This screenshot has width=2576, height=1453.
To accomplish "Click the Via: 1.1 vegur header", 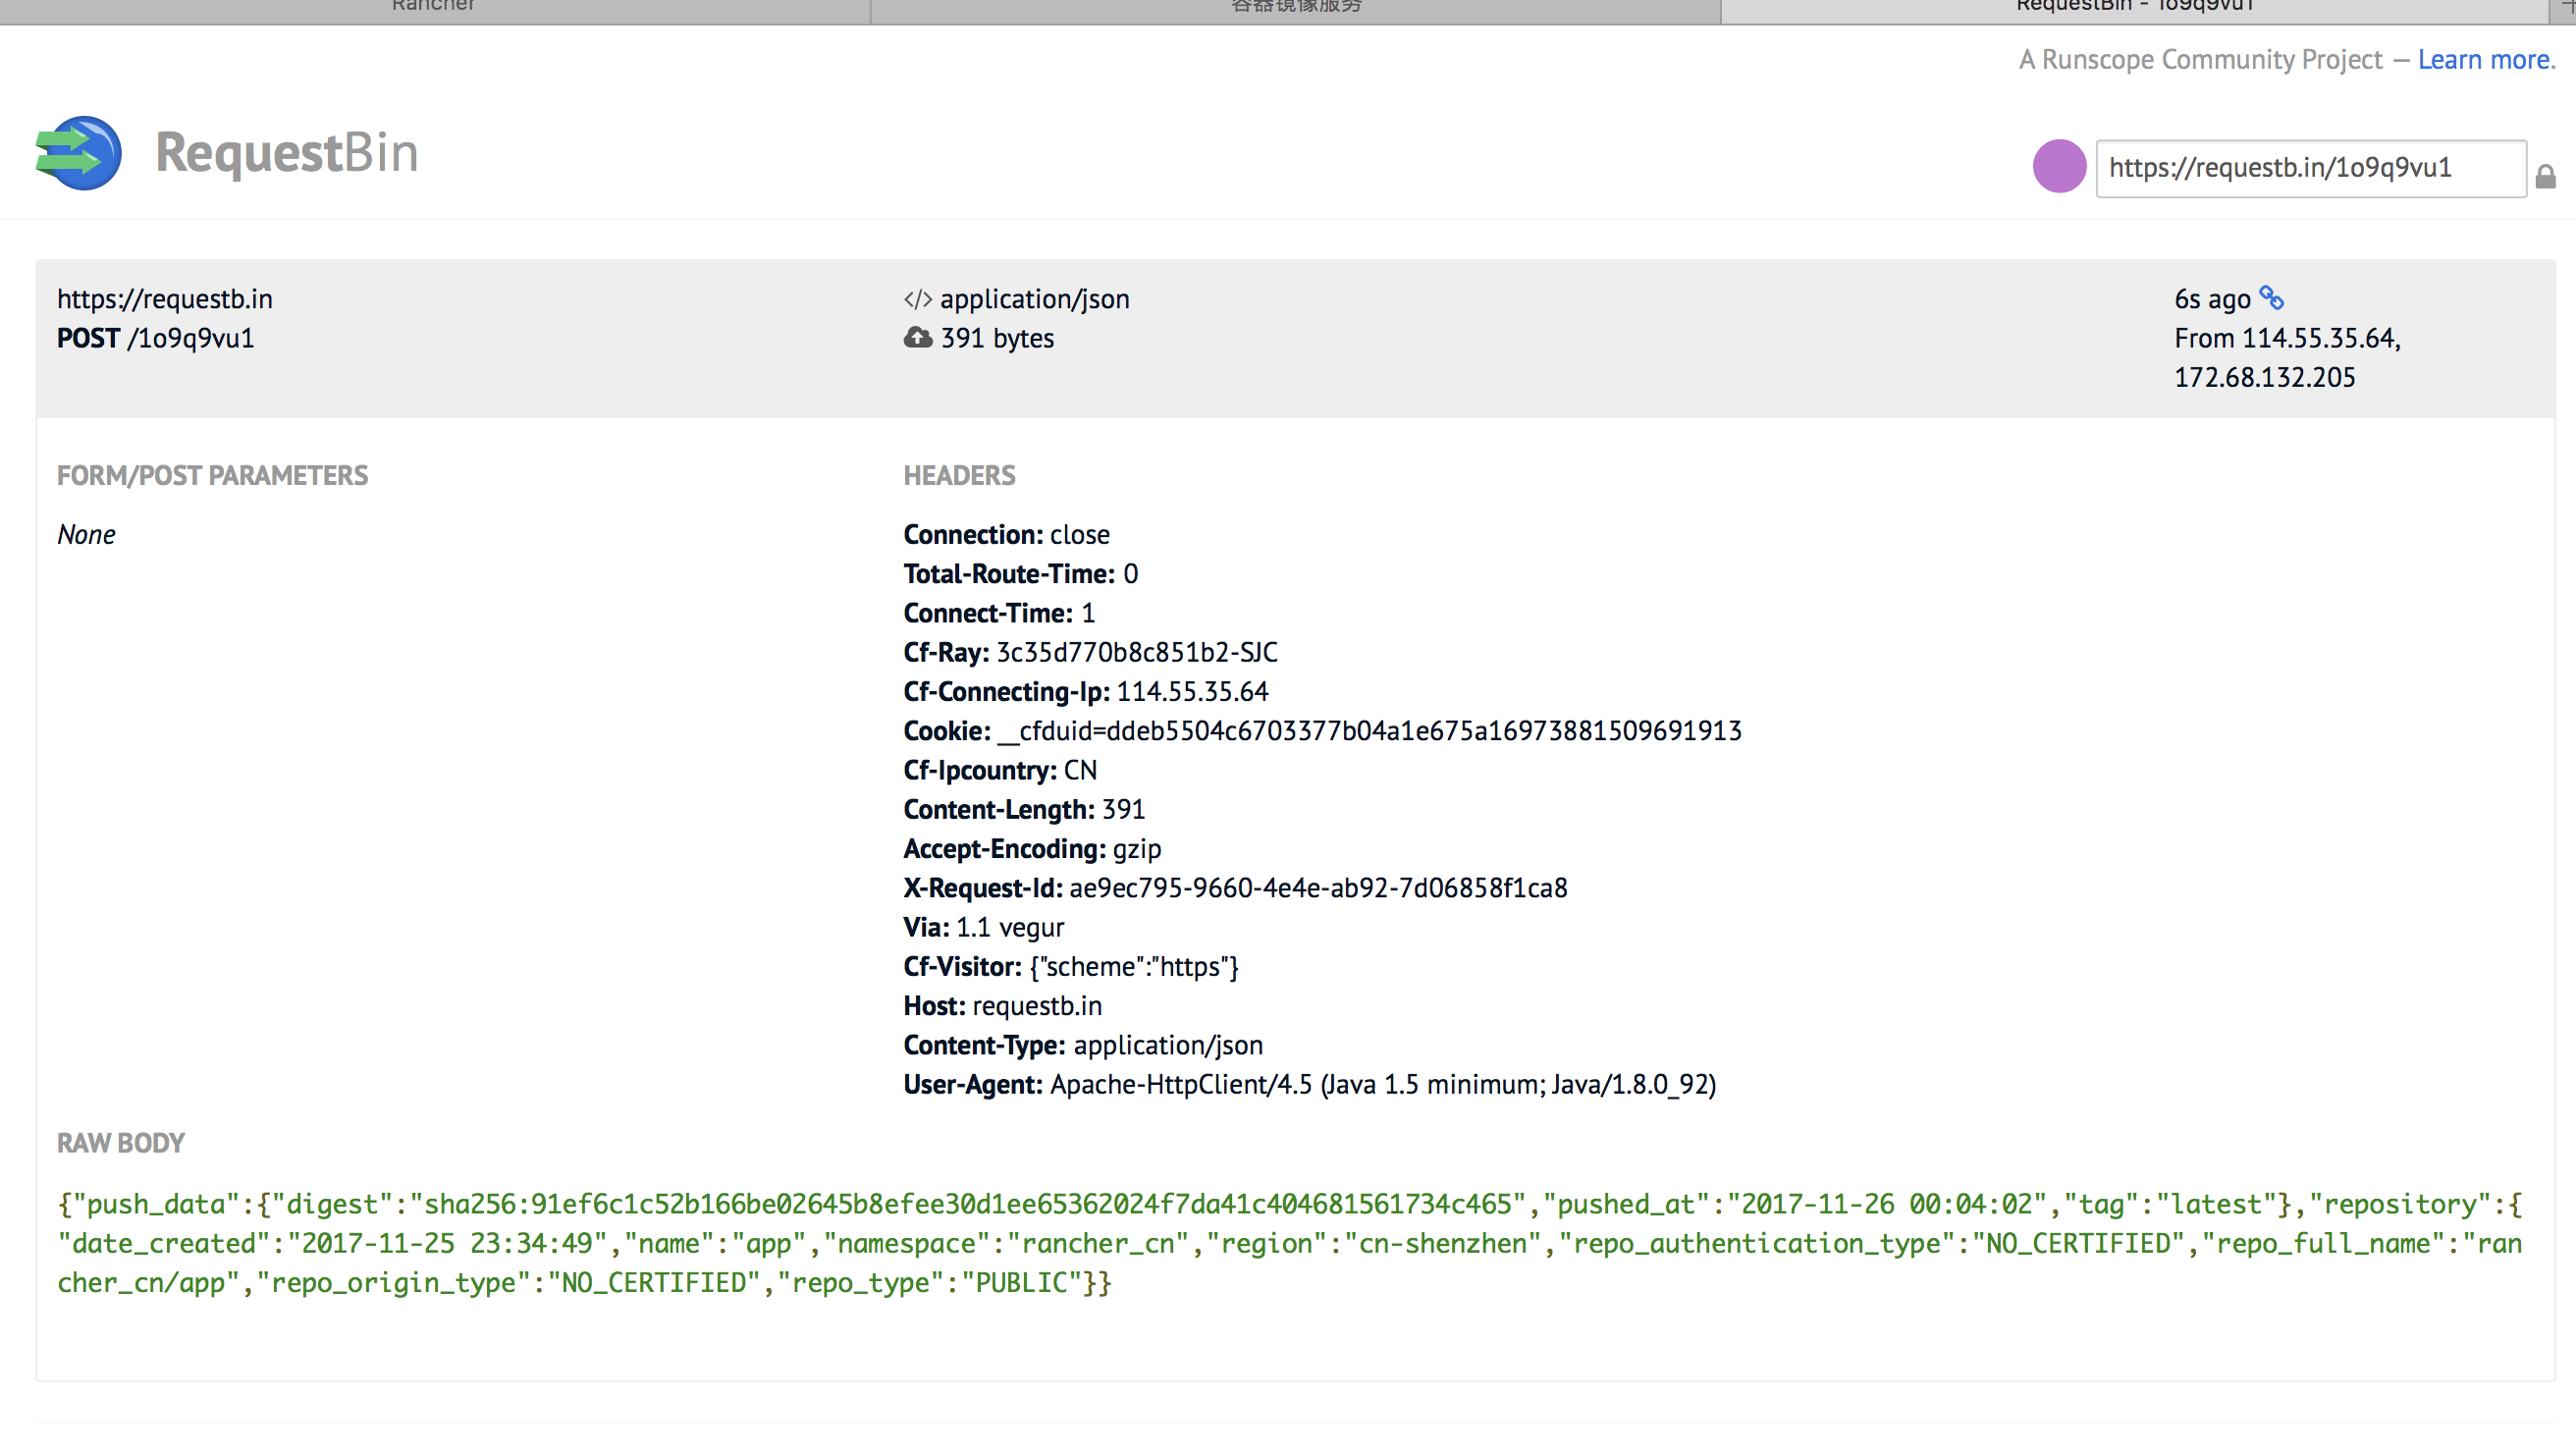I will 984,928.
